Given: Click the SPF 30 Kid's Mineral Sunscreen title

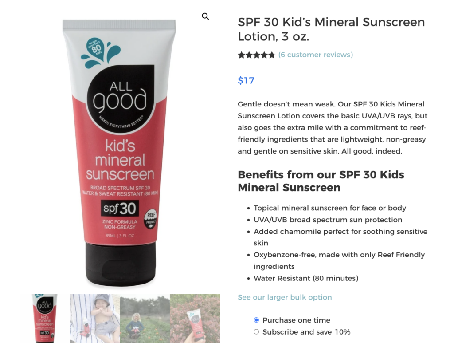Looking at the screenshot, I should 331,29.
